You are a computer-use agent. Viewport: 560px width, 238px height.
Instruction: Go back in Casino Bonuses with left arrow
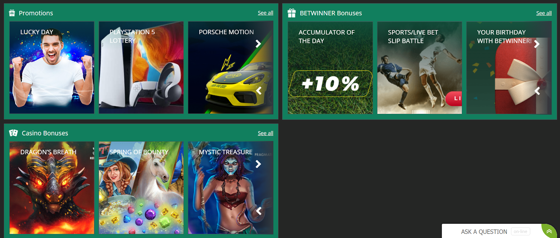tap(259, 211)
